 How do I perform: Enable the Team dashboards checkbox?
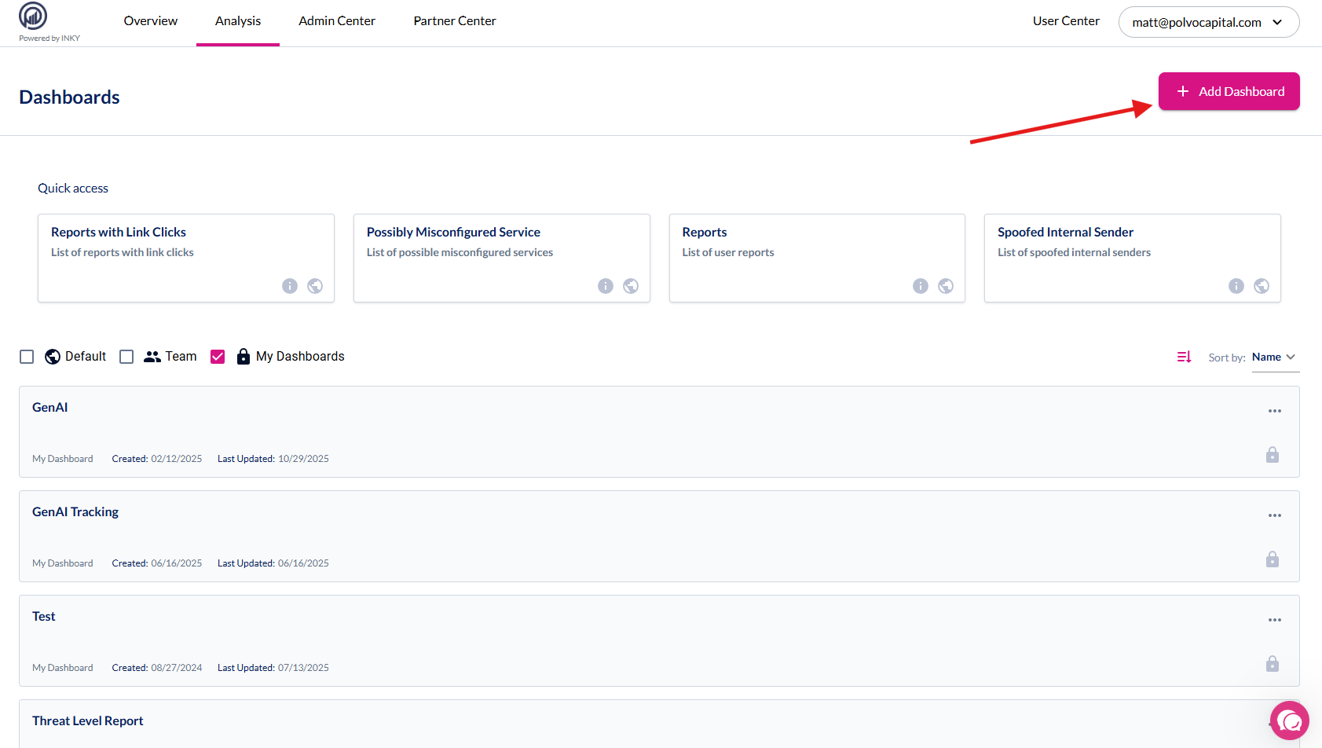tap(126, 357)
